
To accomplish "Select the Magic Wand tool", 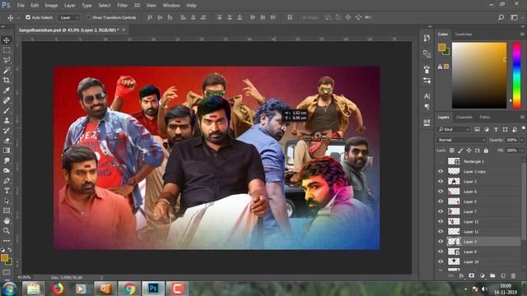I will 7,71.
